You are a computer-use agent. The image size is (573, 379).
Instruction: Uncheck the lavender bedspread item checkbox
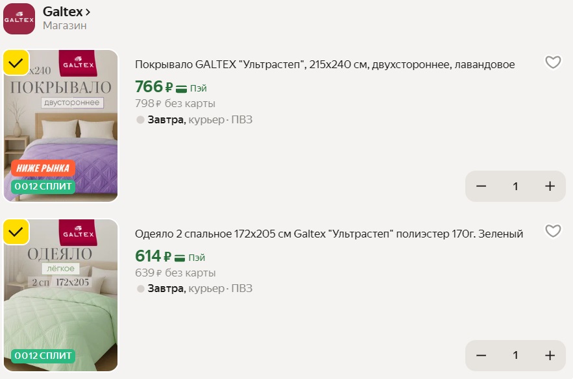pyautogui.click(x=16, y=63)
